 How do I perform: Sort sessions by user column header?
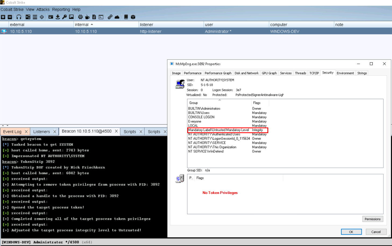(x=236, y=25)
